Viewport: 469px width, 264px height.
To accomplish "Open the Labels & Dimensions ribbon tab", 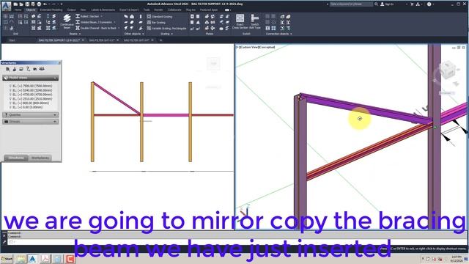I will point(103,10).
